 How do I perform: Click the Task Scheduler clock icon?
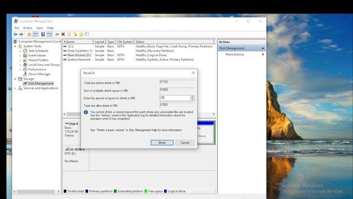click(25, 51)
